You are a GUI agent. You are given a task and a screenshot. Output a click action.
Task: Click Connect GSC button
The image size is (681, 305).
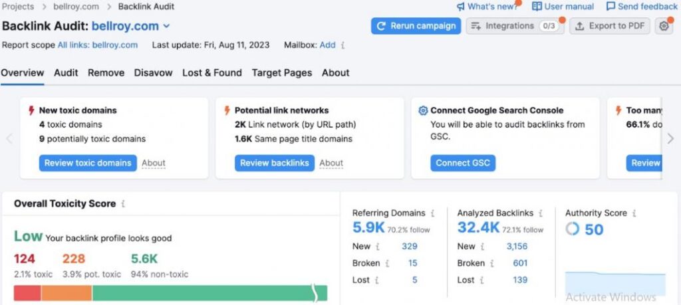[463, 163]
